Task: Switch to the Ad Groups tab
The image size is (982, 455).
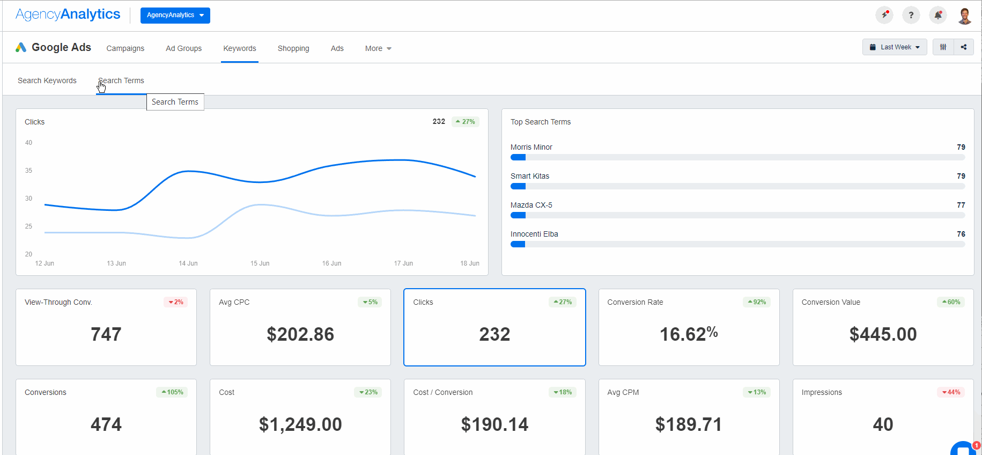Action: point(184,48)
